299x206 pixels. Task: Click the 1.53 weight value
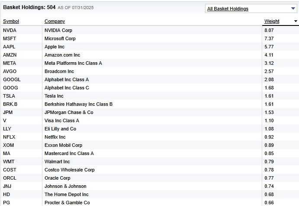tap(269, 112)
